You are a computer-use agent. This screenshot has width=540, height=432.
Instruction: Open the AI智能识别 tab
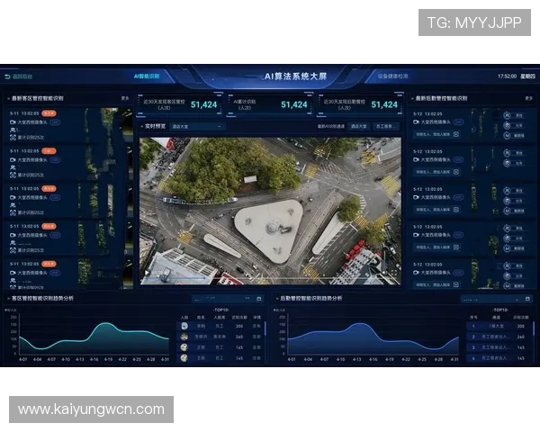[x=147, y=76]
